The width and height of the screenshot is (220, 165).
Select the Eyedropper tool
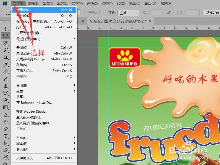pyautogui.click(x=6, y=64)
